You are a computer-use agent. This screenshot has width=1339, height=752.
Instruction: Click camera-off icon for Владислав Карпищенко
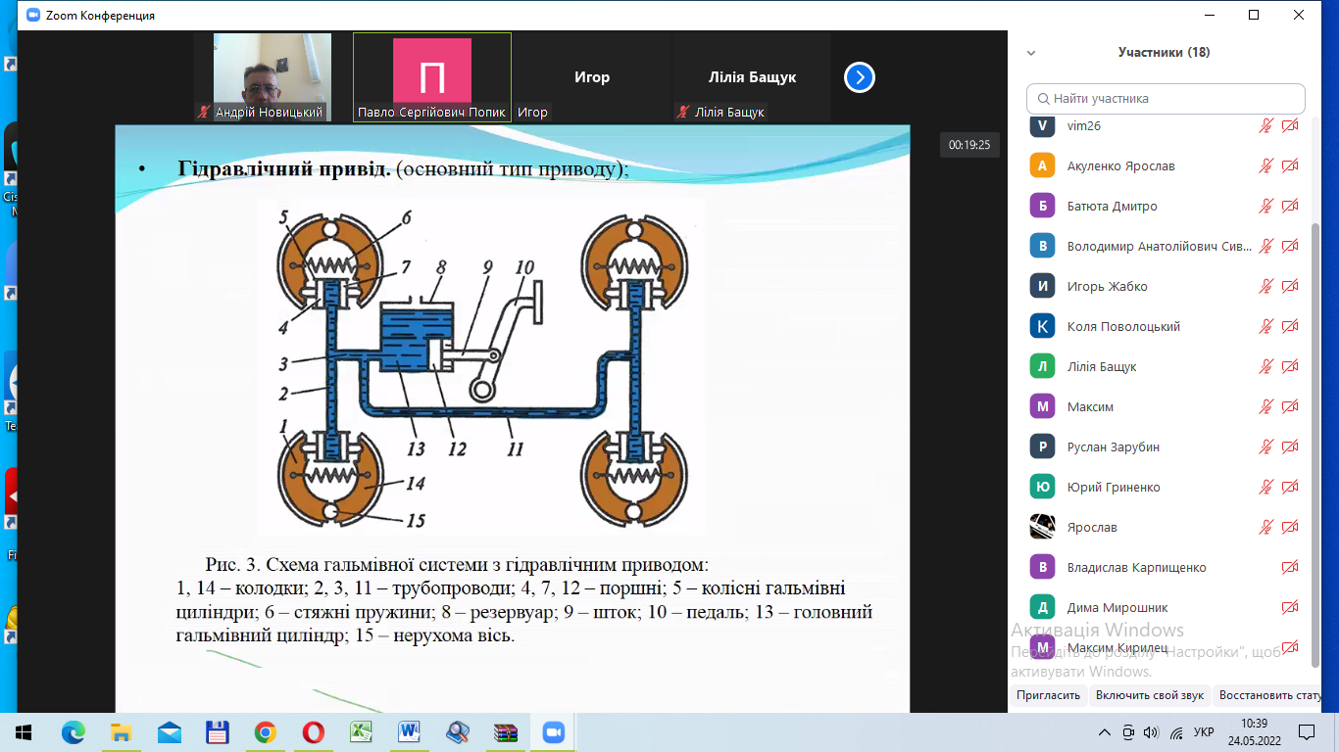(1290, 567)
